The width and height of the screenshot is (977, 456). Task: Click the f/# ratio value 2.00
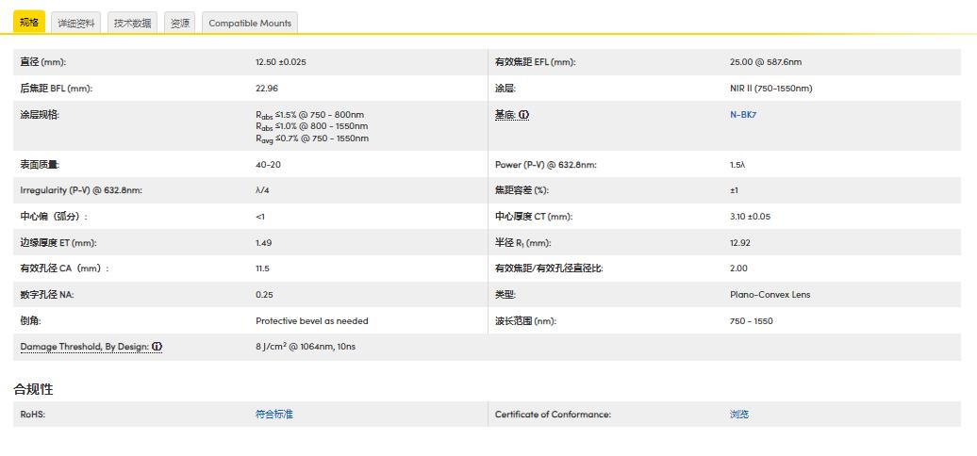click(x=738, y=269)
